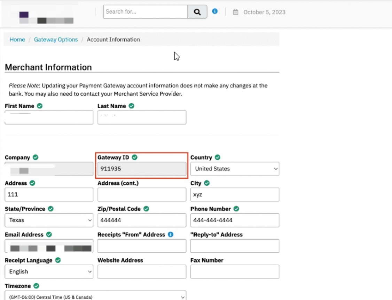The width and height of the screenshot is (392, 300).
Task: Expand the State/Province dropdown set to Texas
Action: click(49, 220)
